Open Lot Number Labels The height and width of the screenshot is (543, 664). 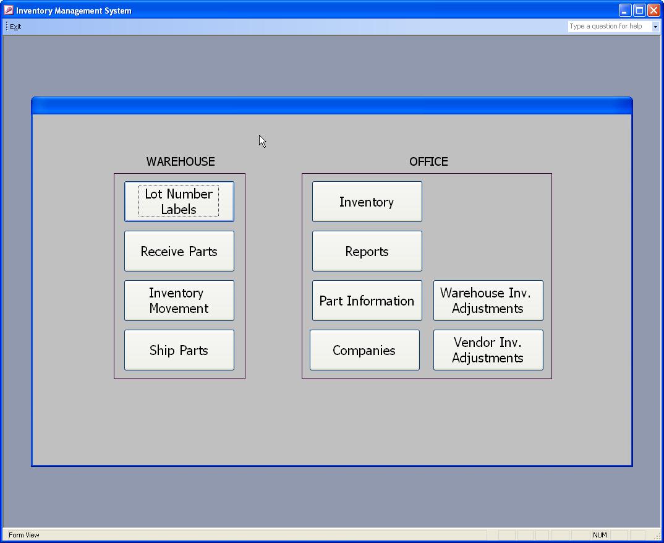(179, 202)
